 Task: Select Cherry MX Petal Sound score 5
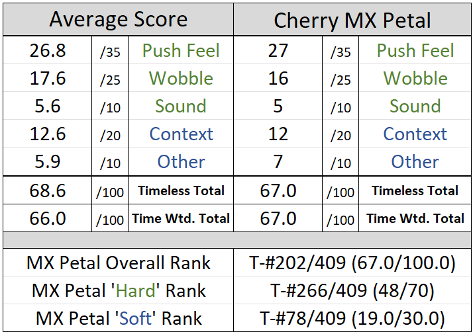tap(278, 106)
